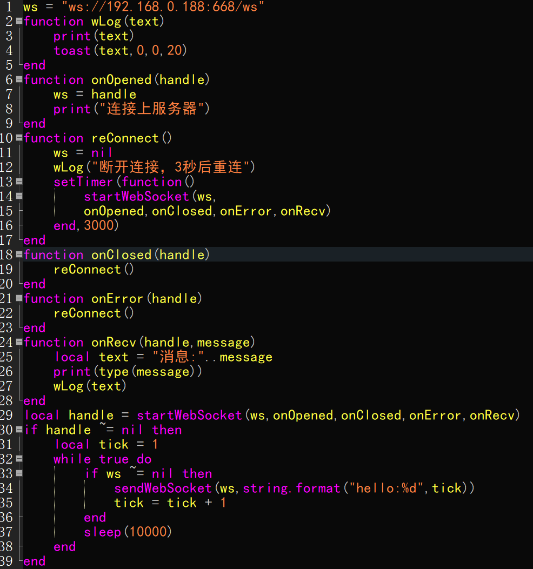Collapse the wLog function fold marker
Image resolution: width=533 pixels, height=569 pixels.
tap(19, 21)
